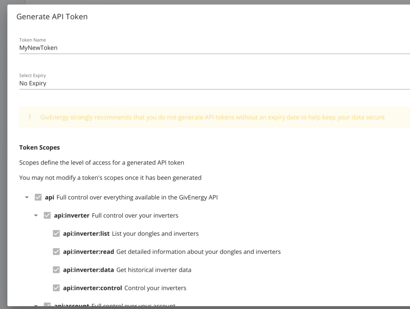Click the GivEnergy expiry recommendation warning text
Image resolution: width=410 pixels, height=309 pixels.
tap(212, 117)
